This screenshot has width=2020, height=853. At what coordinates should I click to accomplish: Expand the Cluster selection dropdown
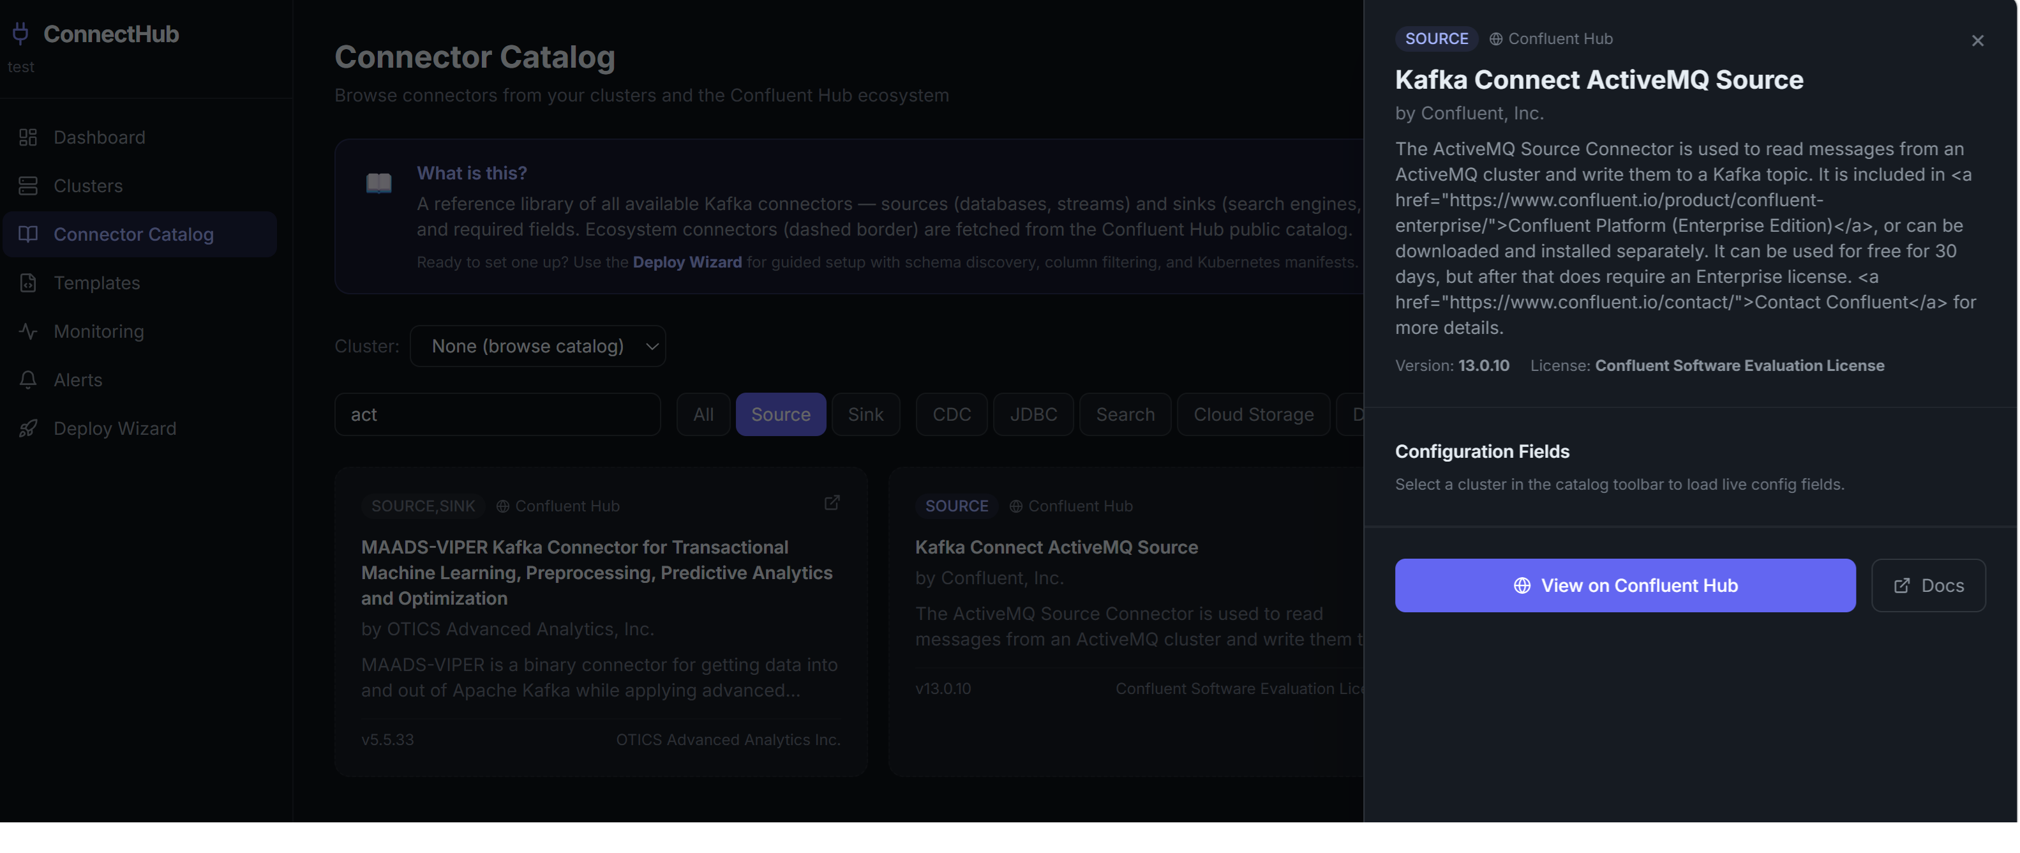pyautogui.click(x=538, y=346)
